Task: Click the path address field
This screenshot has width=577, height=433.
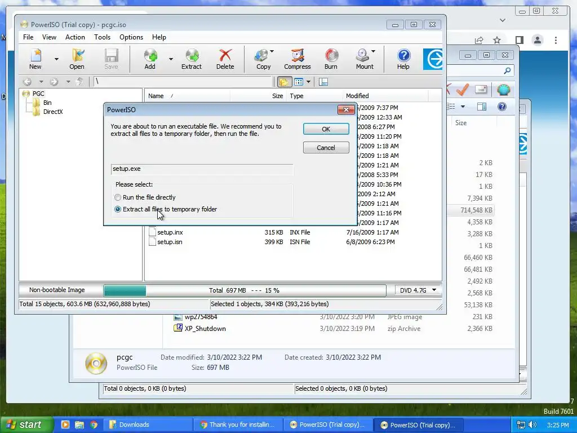Action: [x=183, y=82]
